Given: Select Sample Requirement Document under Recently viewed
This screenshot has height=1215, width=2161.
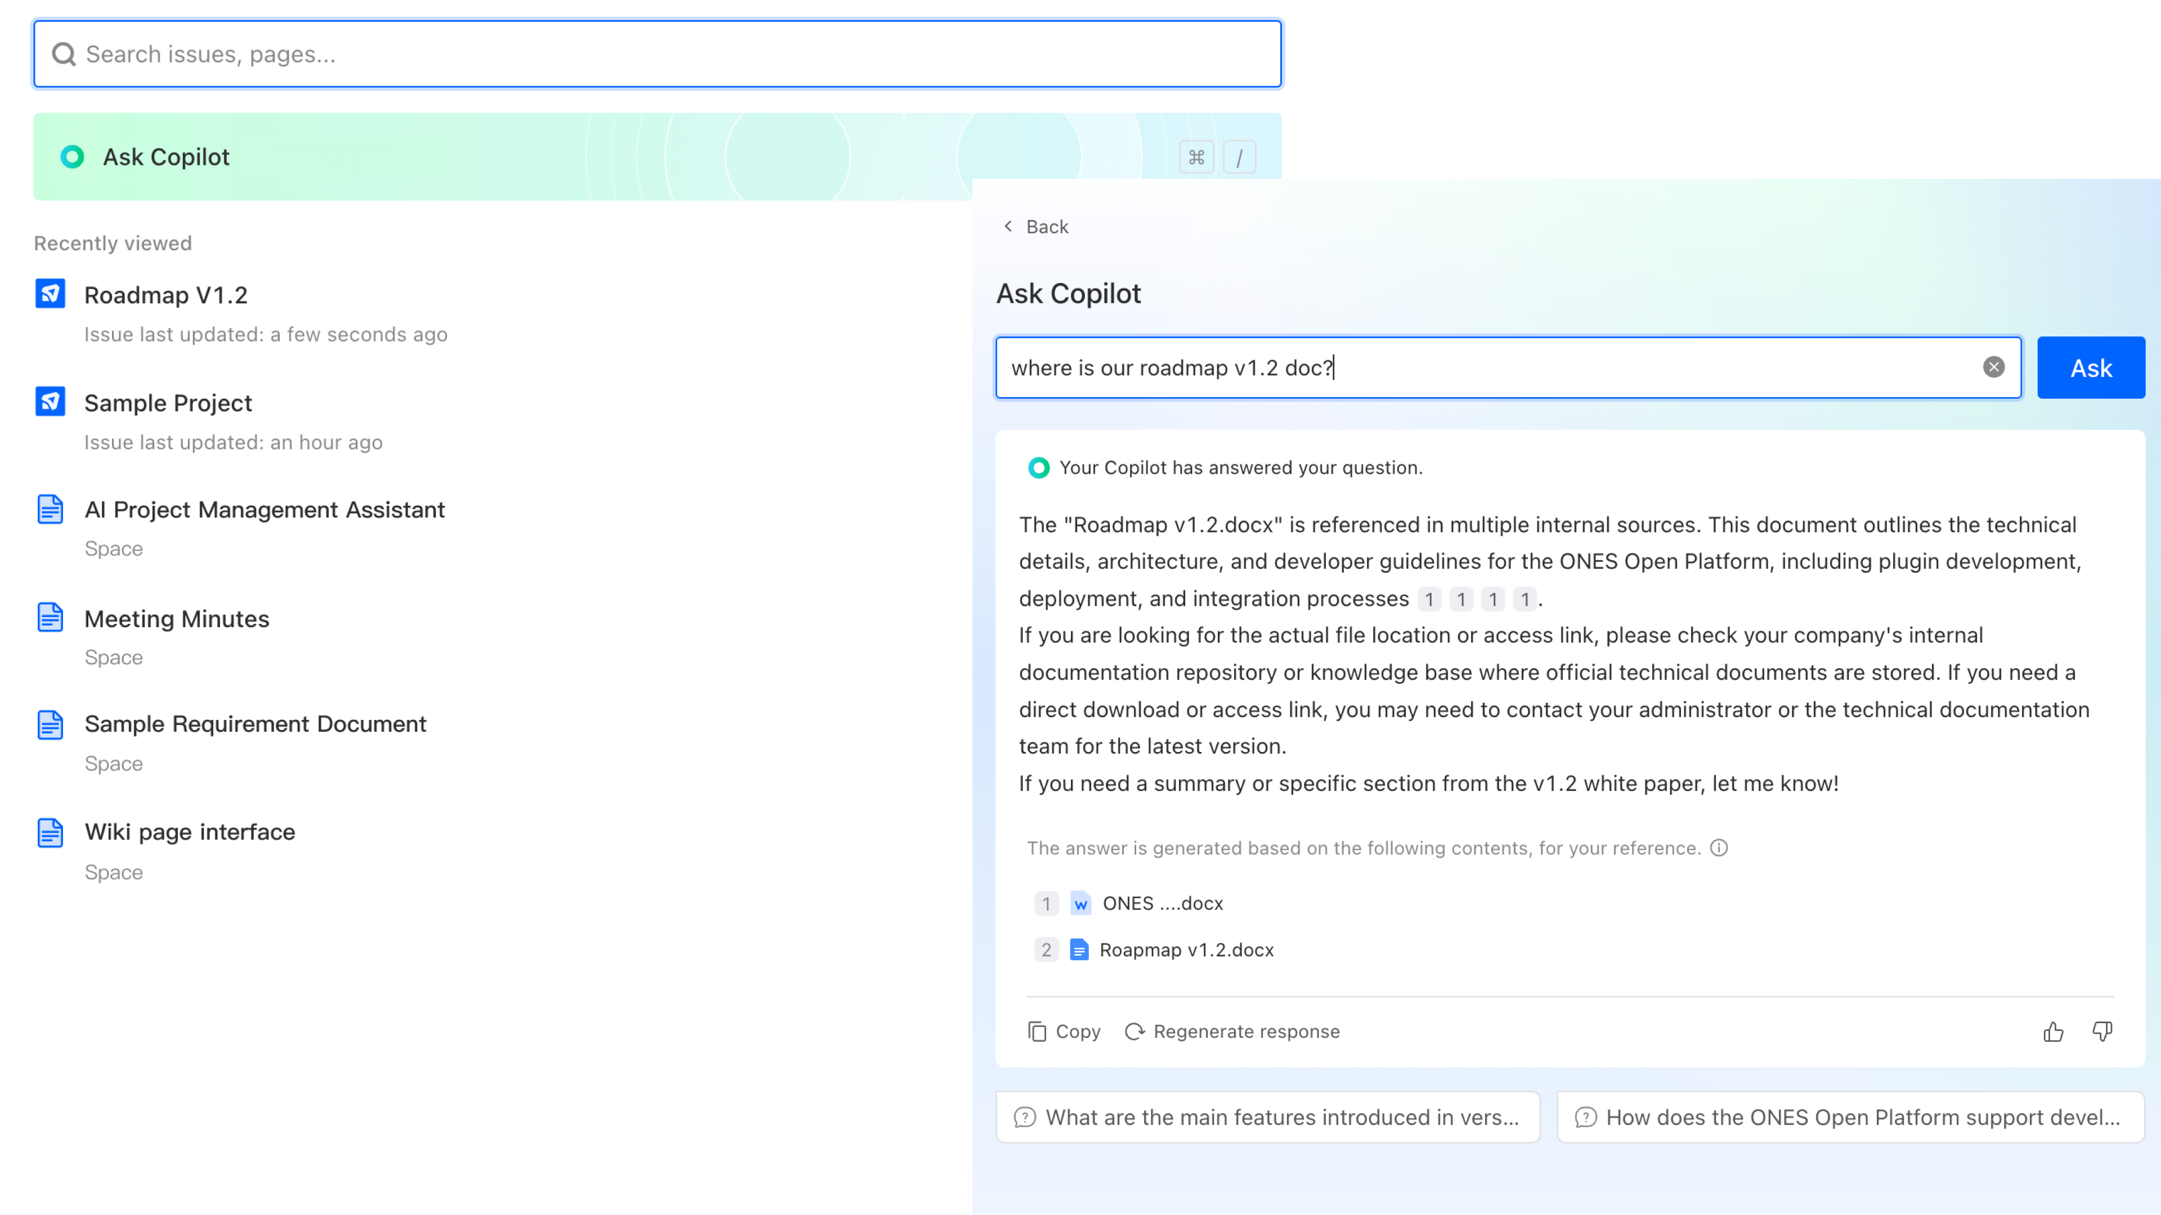Looking at the screenshot, I should click(255, 723).
